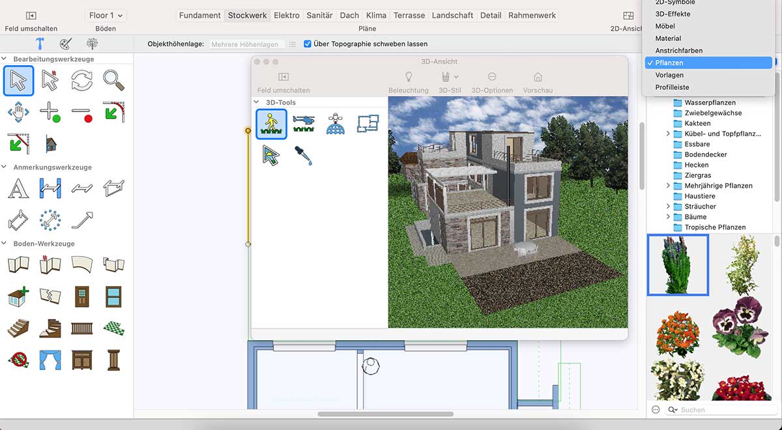Collapse the Bearbeitungswerkzeuge section
The width and height of the screenshot is (782, 430).
pyautogui.click(x=6, y=59)
